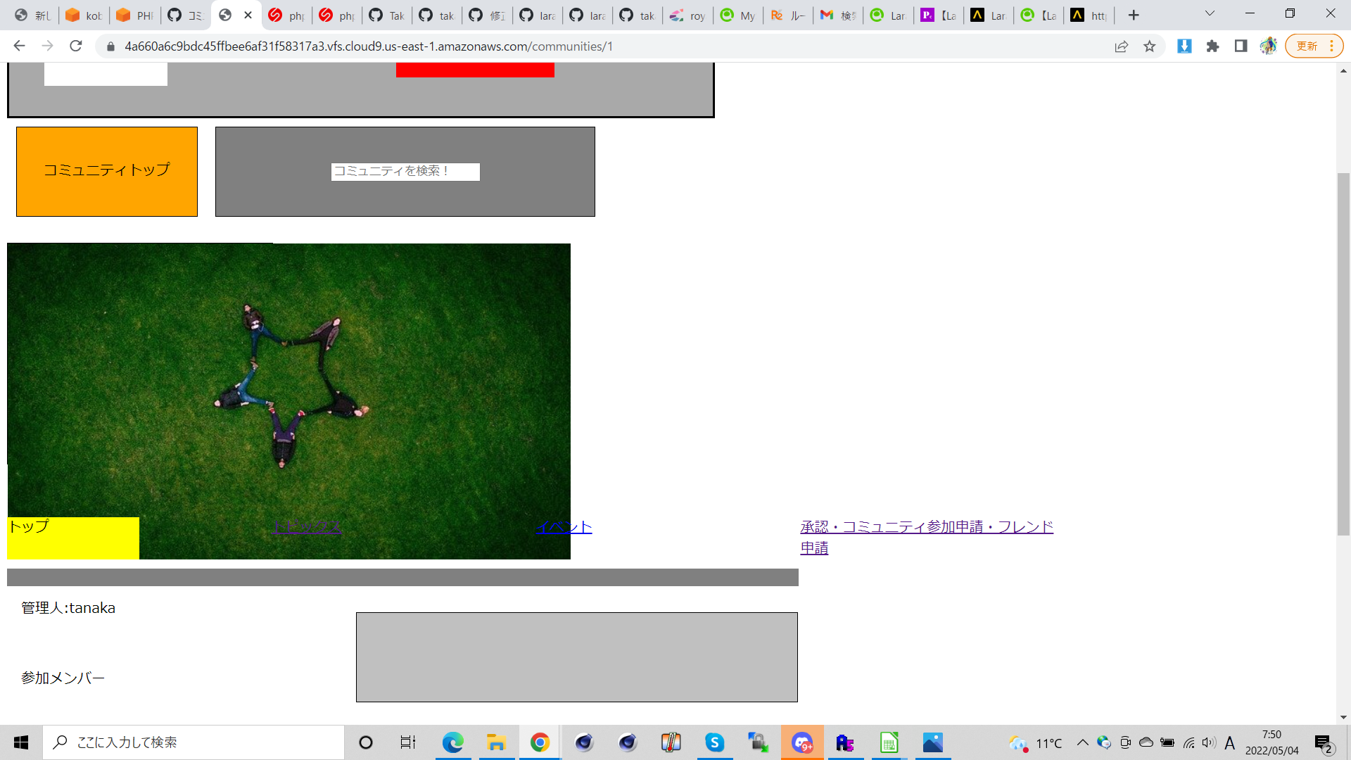The height and width of the screenshot is (760, 1351).
Task: Expand the tab search dropdown chevron
Action: click(x=1210, y=14)
